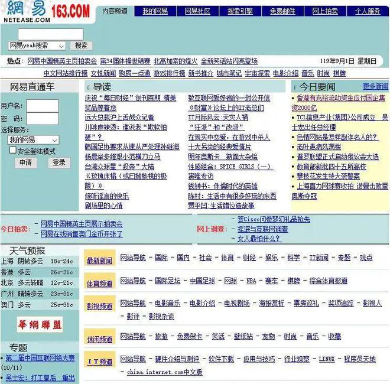This screenshot has height=384, width=390.
Task: Switch to the 我的网易 top tab
Action: pyautogui.click(x=155, y=11)
